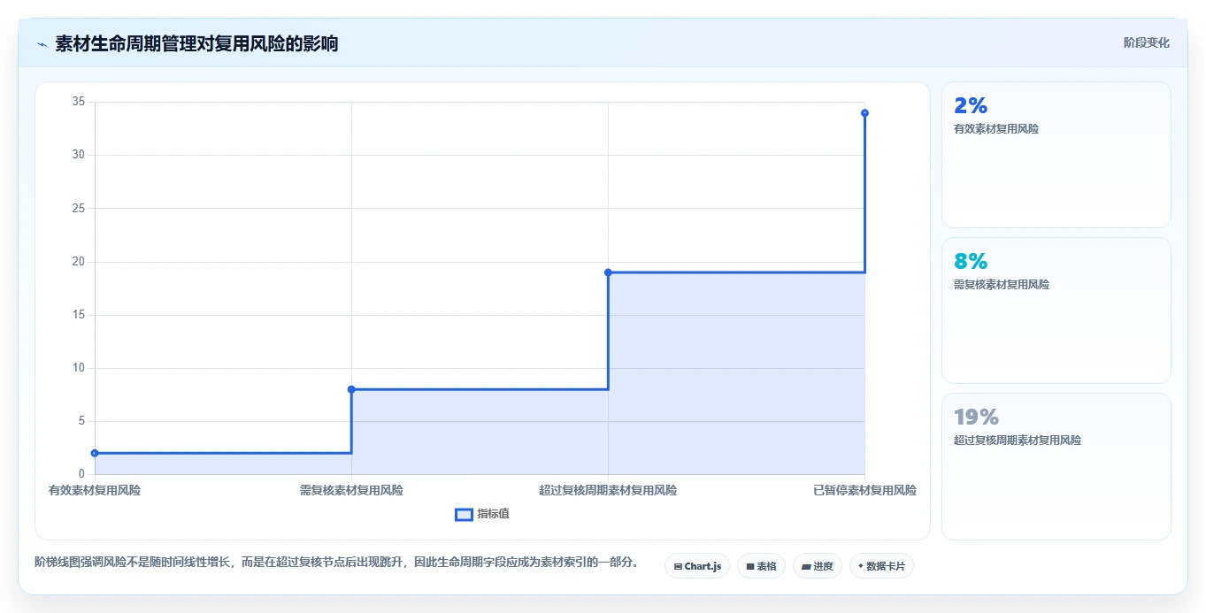The image size is (1206, 613).
Task: Click the 指标值 legend text
Action: (x=494, y=515)
